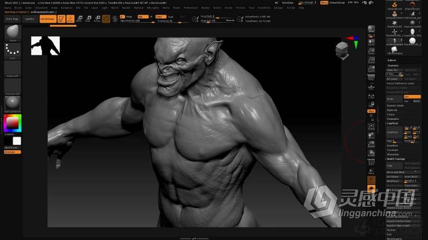Toggle the Floor grid icon

point(371,87)
